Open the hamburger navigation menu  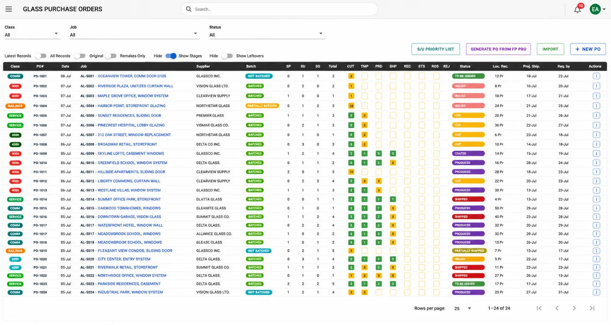(x=9, y=9)
